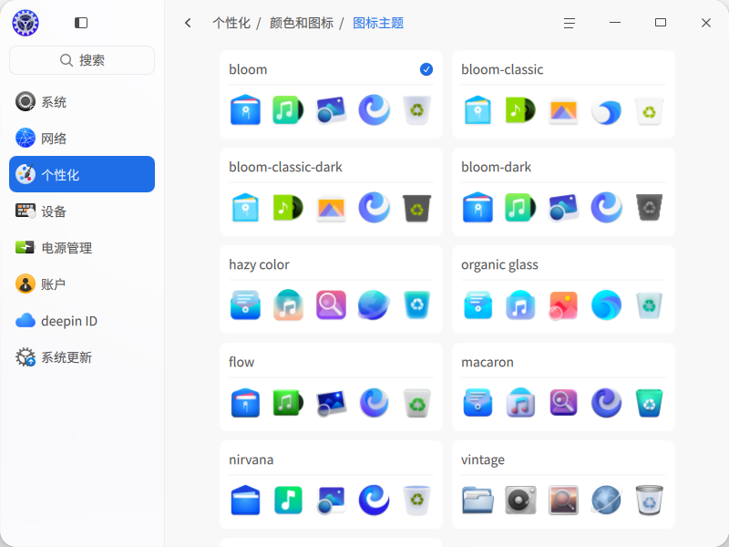The image size is (729, 547).
Task: Select the bloom-classic-dark theme title
Action: [285, 167]
